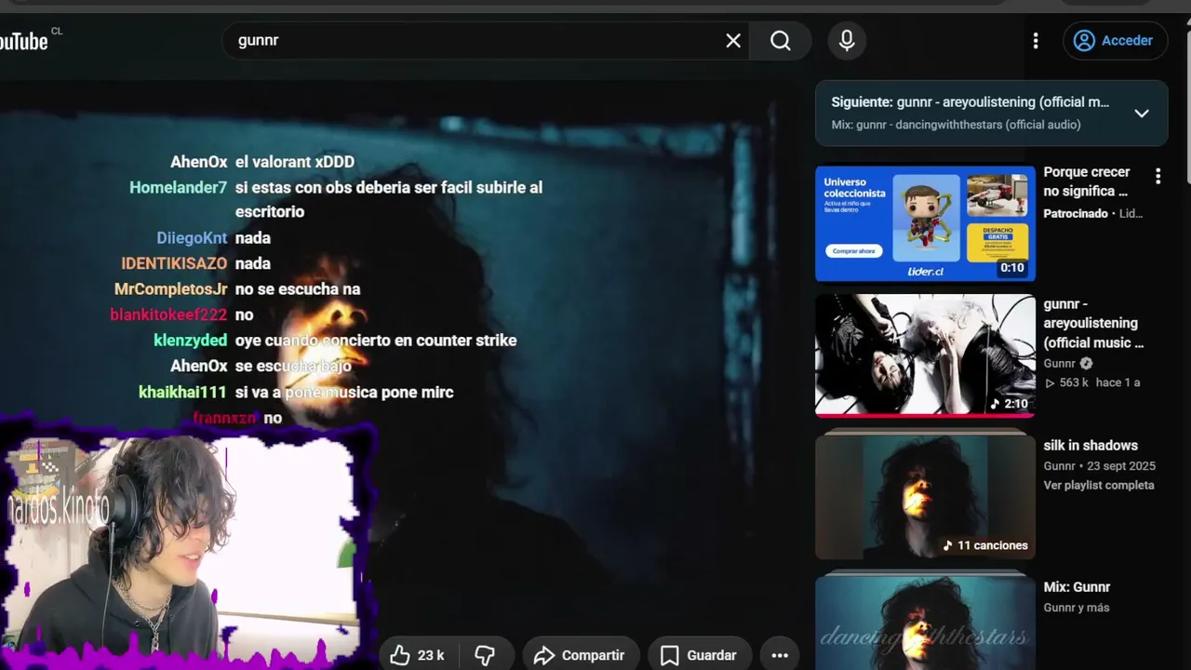Click the 563 k views count
1191x670 pixels.
pos(1066,382)
